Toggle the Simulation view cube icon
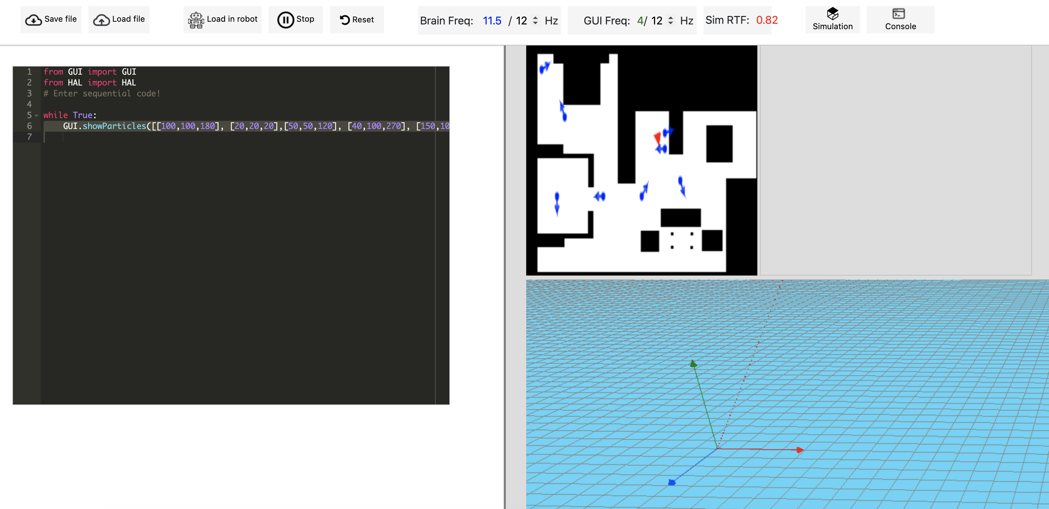The image size is (1049, 509). [832, 14]
